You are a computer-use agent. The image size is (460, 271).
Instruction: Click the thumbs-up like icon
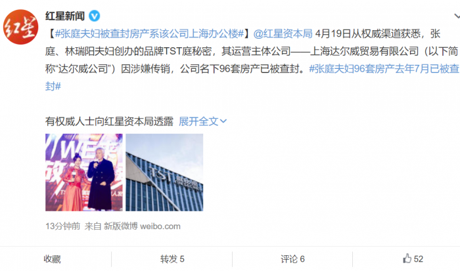tap(407, 259)
